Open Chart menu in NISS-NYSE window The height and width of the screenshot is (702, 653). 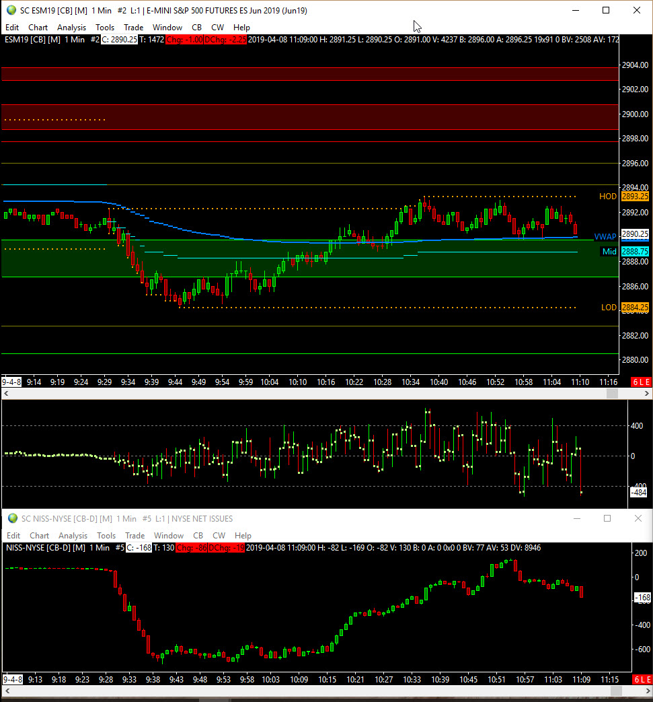pyautogui.click(x=40, y=536)
